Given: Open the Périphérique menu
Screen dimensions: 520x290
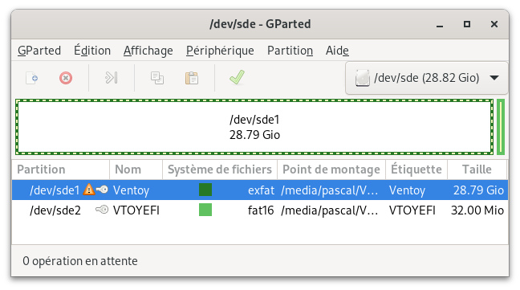Looking at the screenshot, I should 220,51.
